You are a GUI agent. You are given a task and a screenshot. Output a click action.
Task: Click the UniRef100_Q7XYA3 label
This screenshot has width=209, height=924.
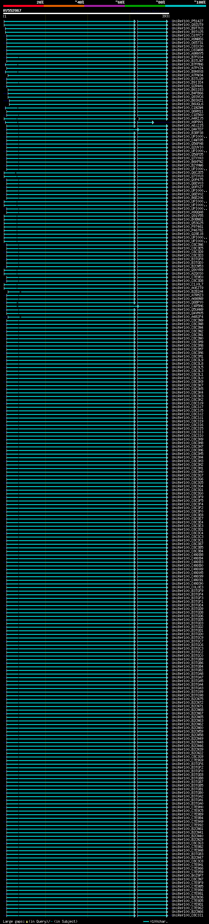click(187, 158)
